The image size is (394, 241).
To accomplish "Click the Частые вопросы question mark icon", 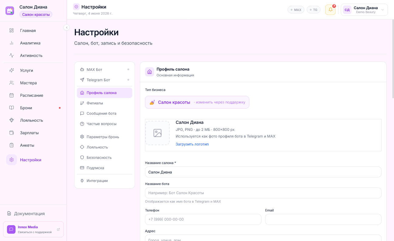I will 82,124.
